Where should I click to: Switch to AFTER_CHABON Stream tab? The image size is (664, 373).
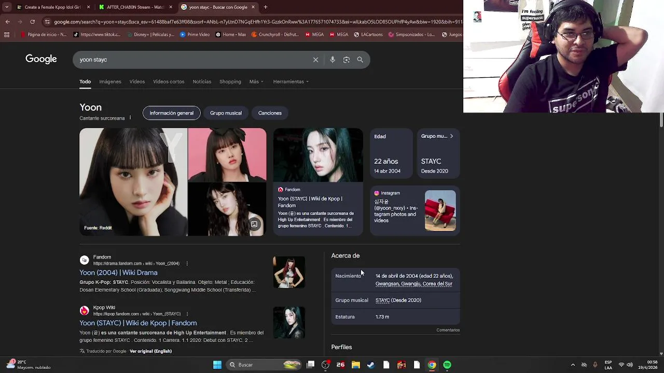point(136,7)
